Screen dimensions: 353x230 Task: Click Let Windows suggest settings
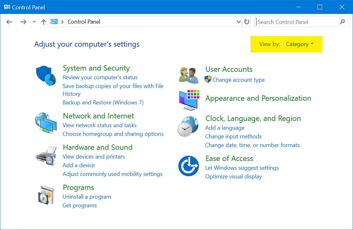(242, 168)
